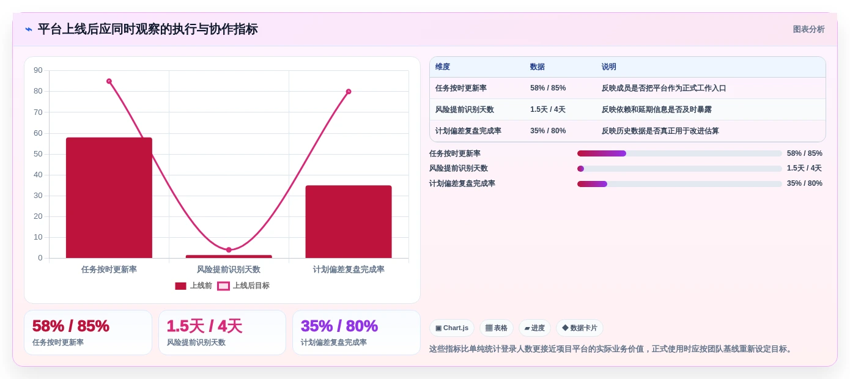Screen dimensions: 850x379
Task: Click the line point at 风险提前识别天数
Action: pyautogui.click(x=229, y=250)
